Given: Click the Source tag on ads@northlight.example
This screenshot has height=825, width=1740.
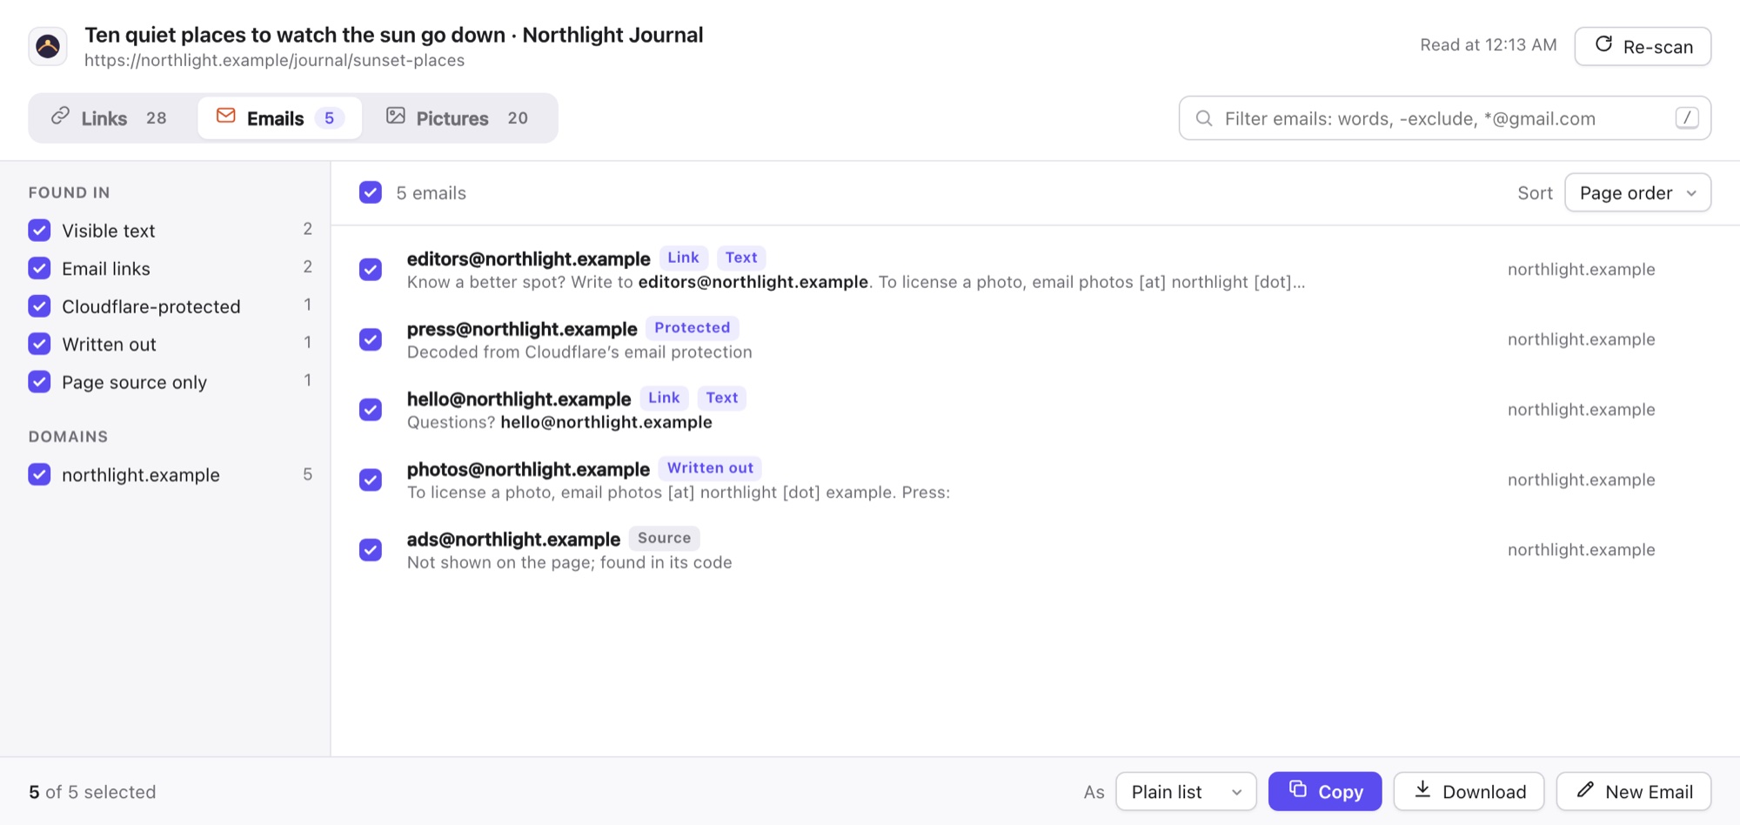Looking at the screenshot, I should [665, 539].
